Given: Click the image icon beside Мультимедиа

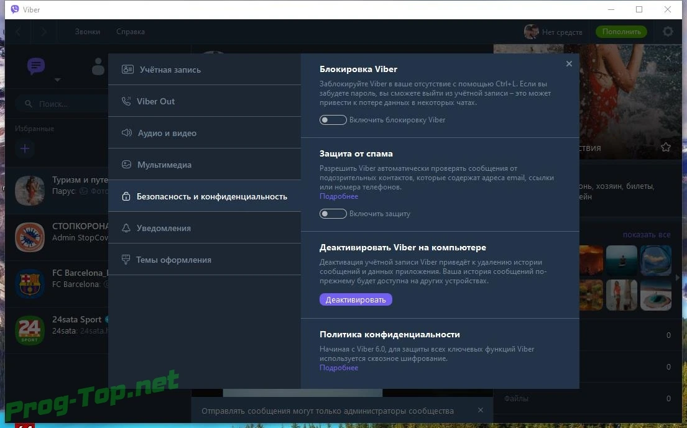Looking at the screenshot, I should click(126, 165).
